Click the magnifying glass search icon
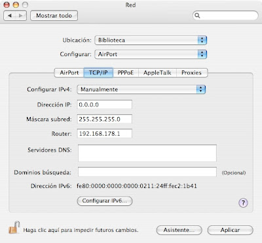This screenshot has height=243, width=262. coord(197,16)
